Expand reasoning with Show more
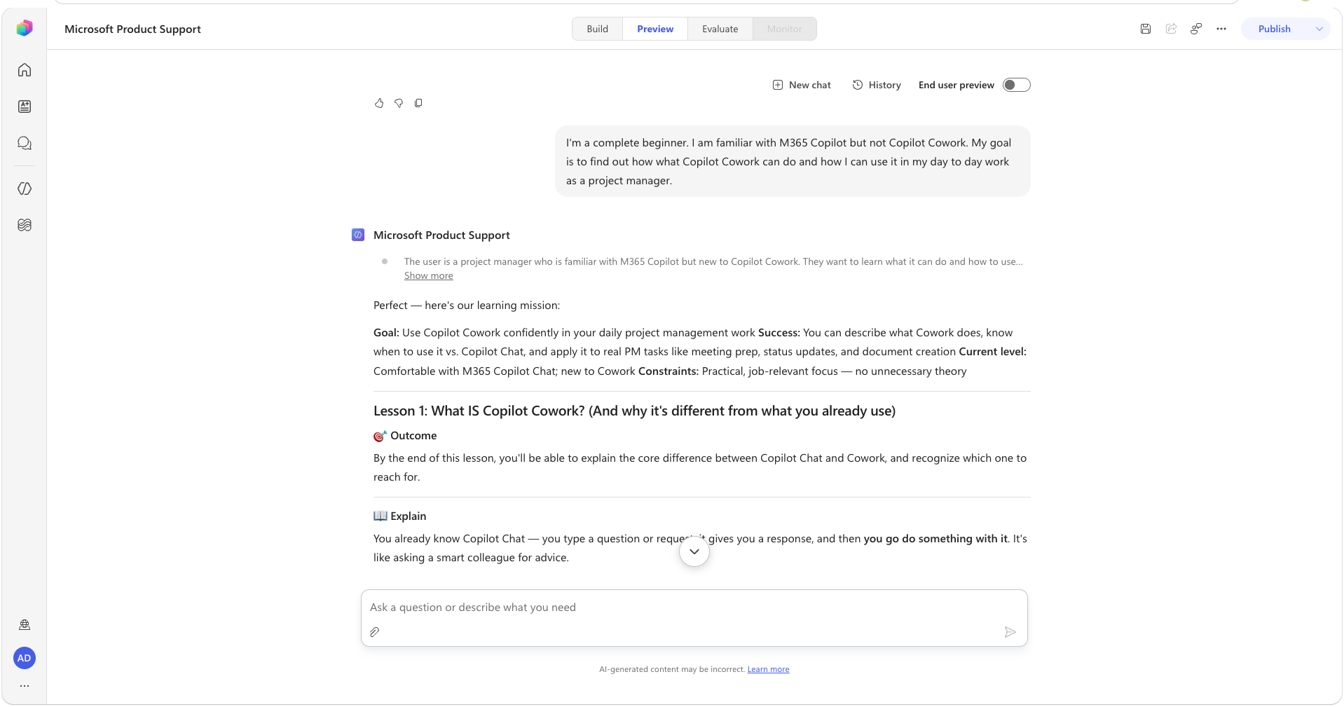The image size is (1344, 707). click(429, 276)
